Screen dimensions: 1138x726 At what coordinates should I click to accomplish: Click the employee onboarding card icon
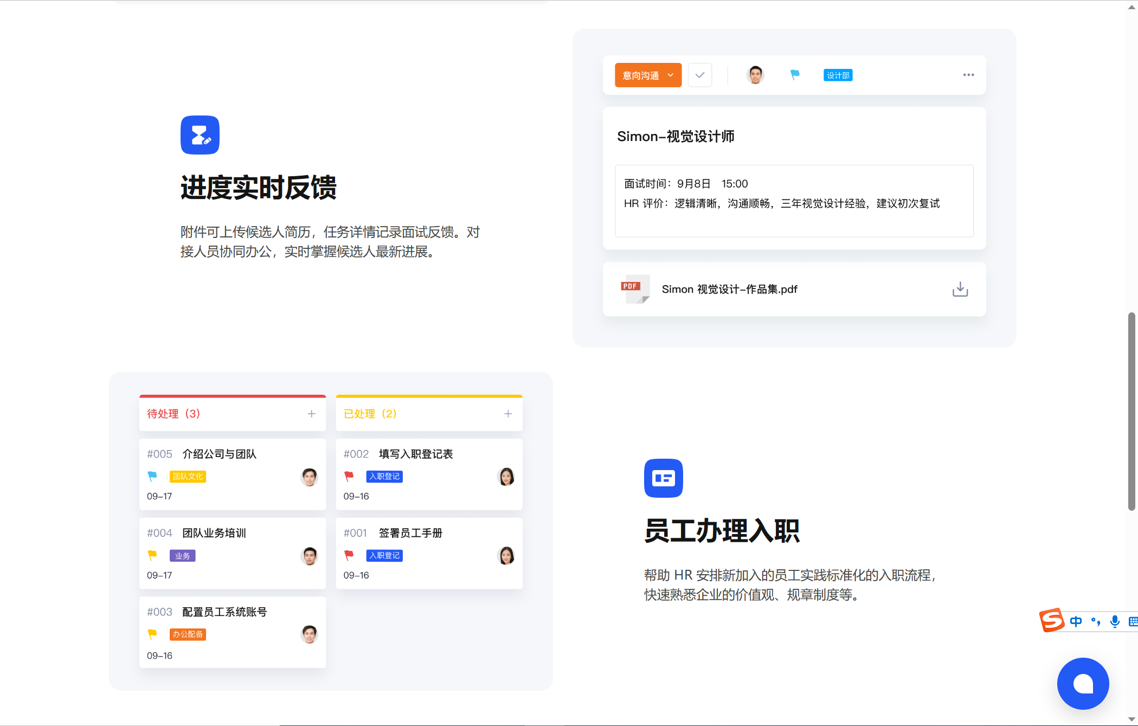pos(663,478)
